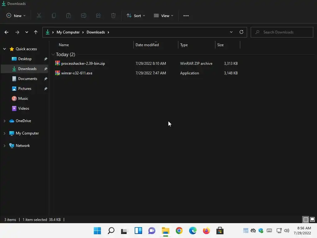The height and width of the screenshot is (238, 317).
Task: Click the Search Downloads field
Action: tap(282, 32)
